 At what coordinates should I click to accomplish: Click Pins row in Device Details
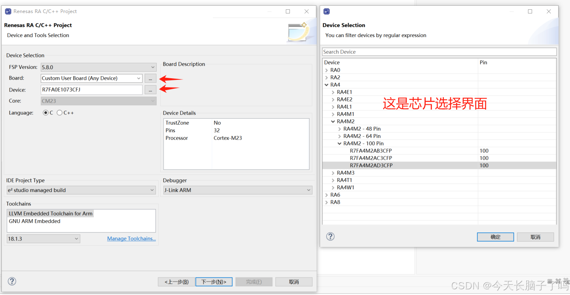(x=236, y=130)
